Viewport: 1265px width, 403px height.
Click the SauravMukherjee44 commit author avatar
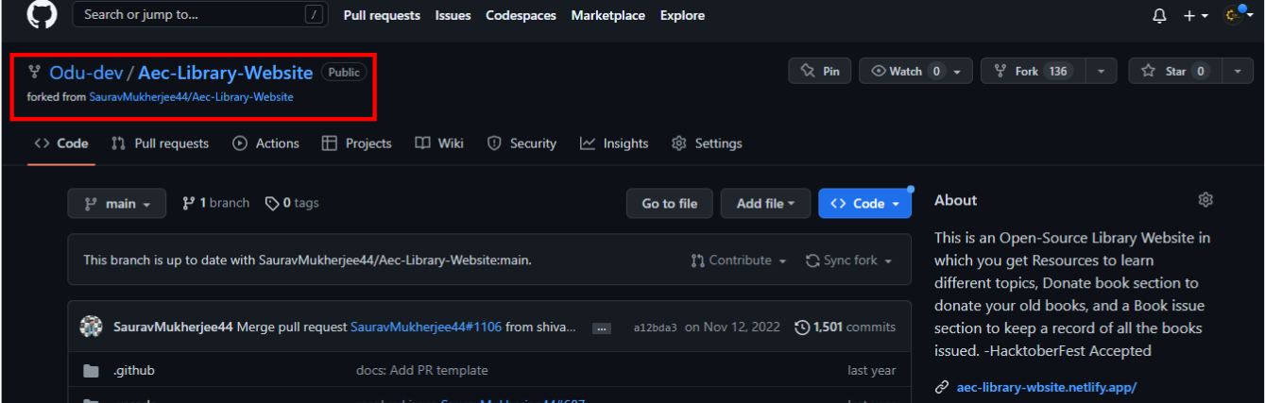(92, 327)
